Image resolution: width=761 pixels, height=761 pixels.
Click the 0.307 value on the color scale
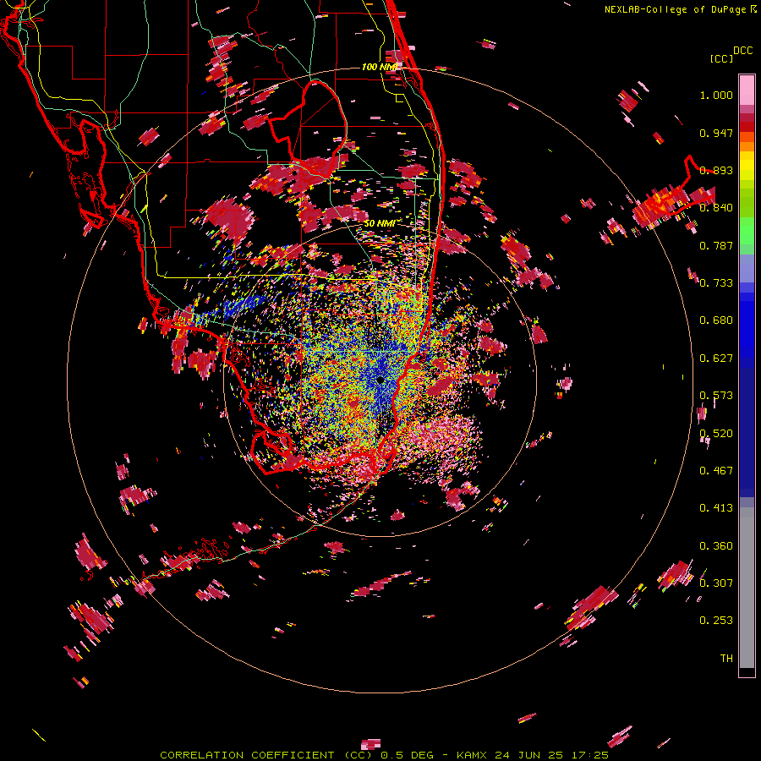pyautogui.click(x=716, y=583)
